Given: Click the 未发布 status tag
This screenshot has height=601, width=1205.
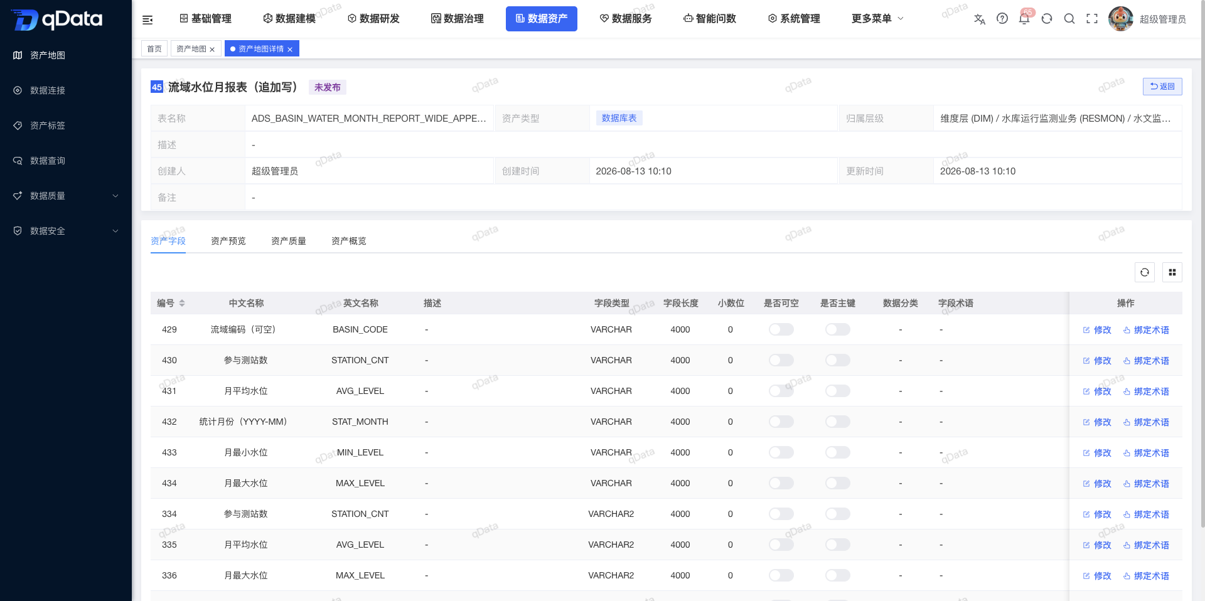Looking at the screenshot, I should pyautogui.click(x=328, y=87).
